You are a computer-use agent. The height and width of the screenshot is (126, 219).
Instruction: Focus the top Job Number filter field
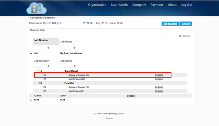pos(40,48)
